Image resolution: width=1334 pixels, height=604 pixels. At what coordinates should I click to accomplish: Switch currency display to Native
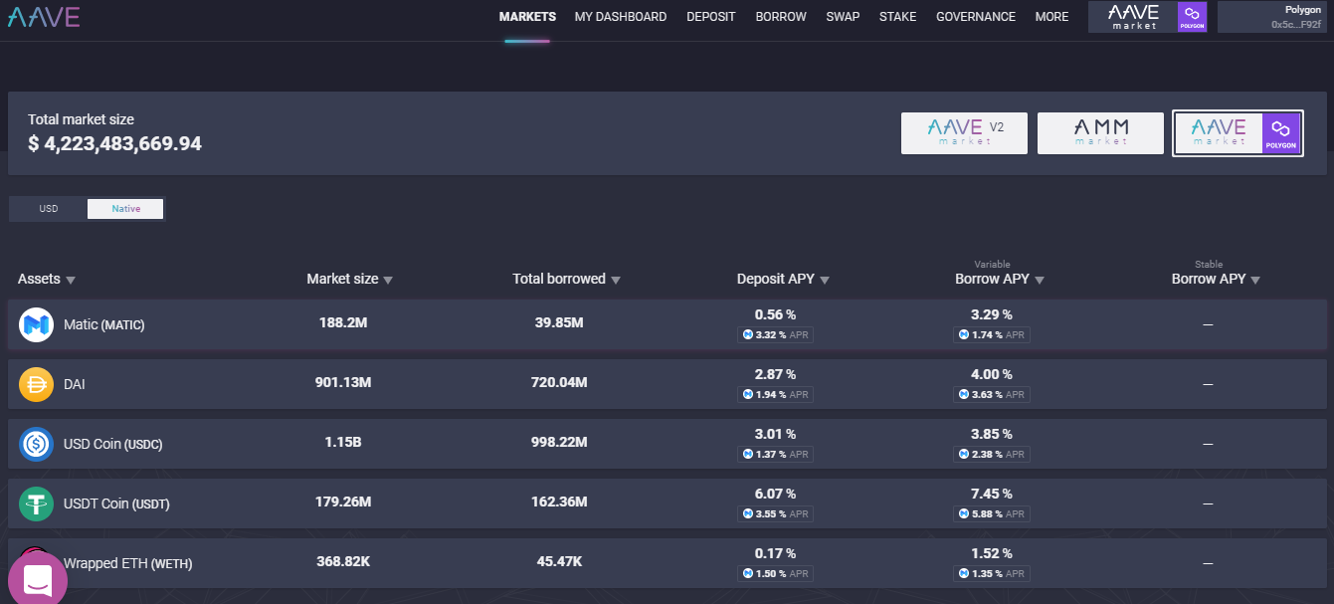(125, 209)
